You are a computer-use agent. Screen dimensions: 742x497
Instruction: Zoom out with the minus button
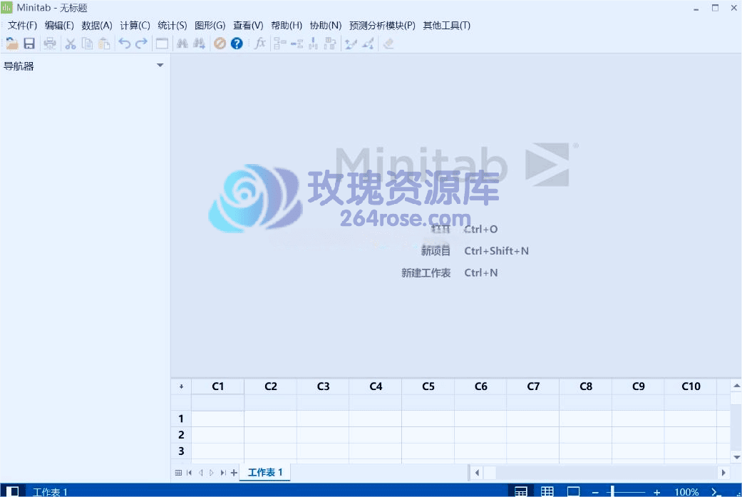[x=595, y=492]
